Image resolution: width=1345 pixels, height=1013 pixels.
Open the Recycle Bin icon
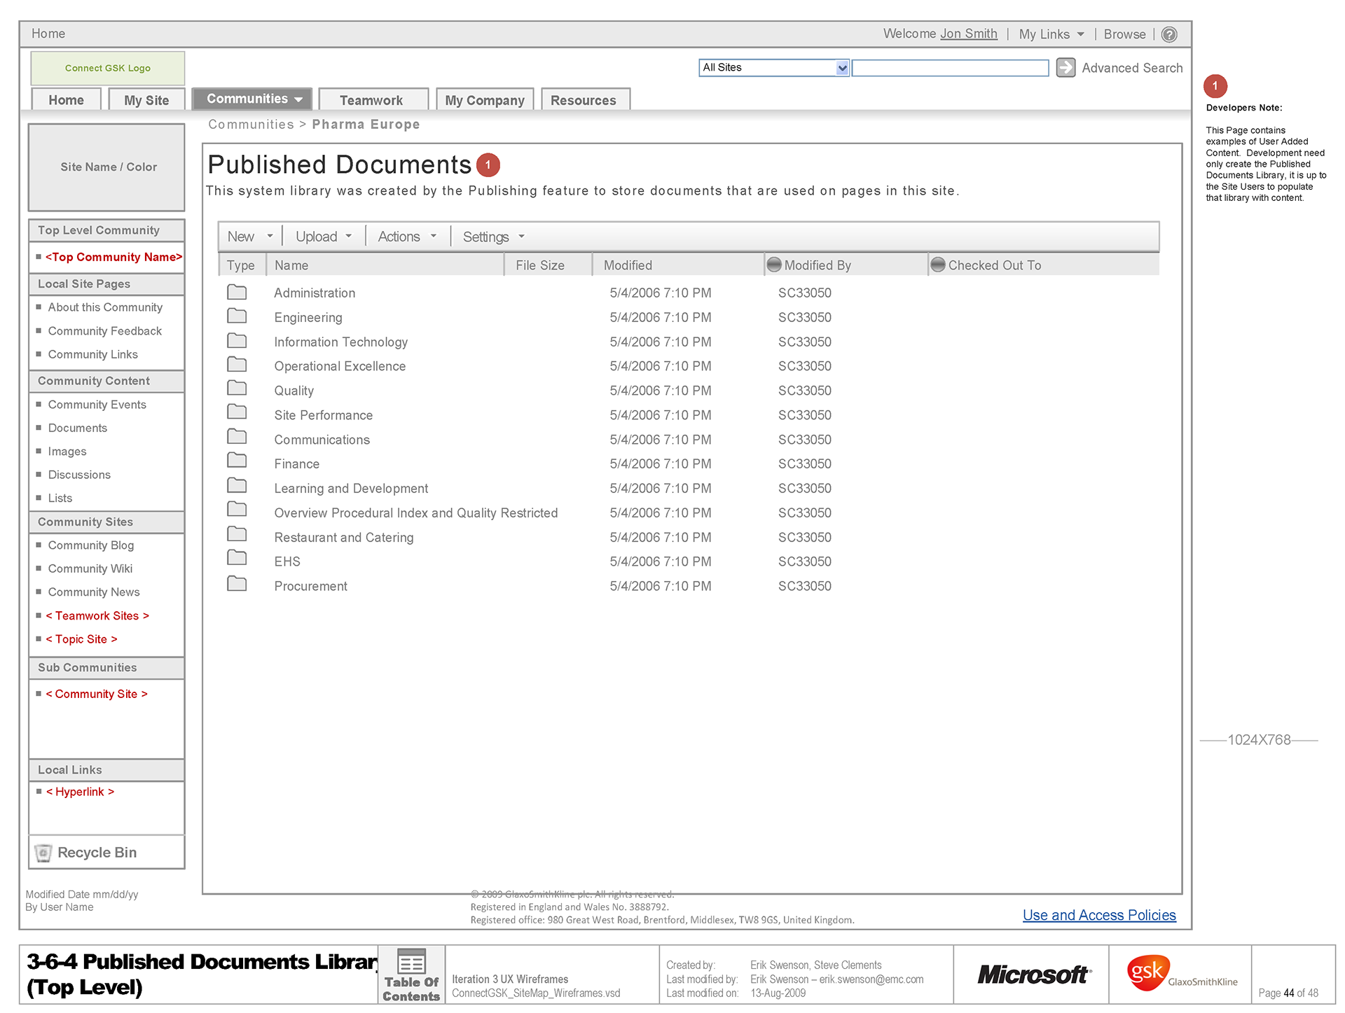coord(43,852)
